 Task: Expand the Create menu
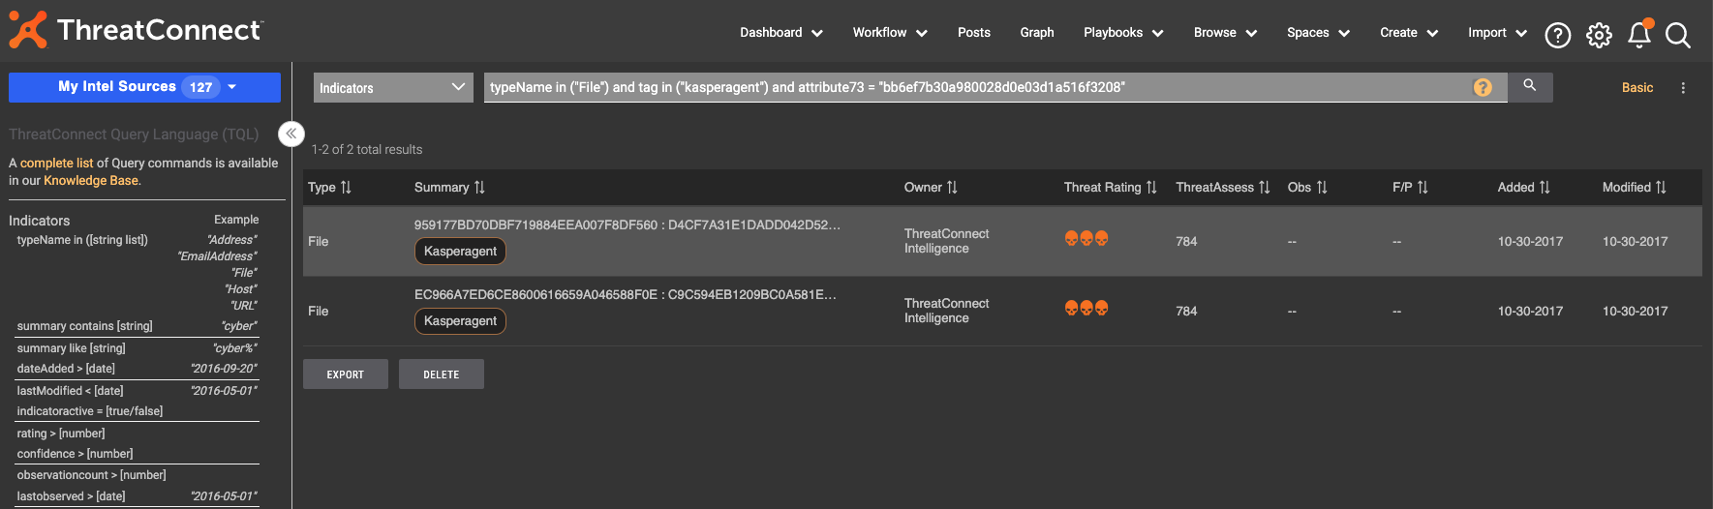(x=1409, y=33)
